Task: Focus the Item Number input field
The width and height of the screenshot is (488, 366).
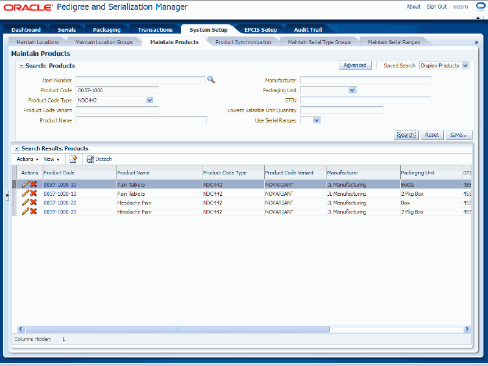Action: [140, 81]
